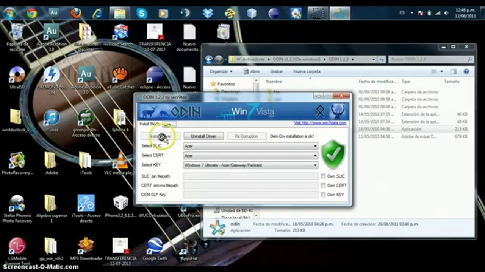Select the aTube Catcher desktop icon
This screenshot has width=485, height=272.
120,78
